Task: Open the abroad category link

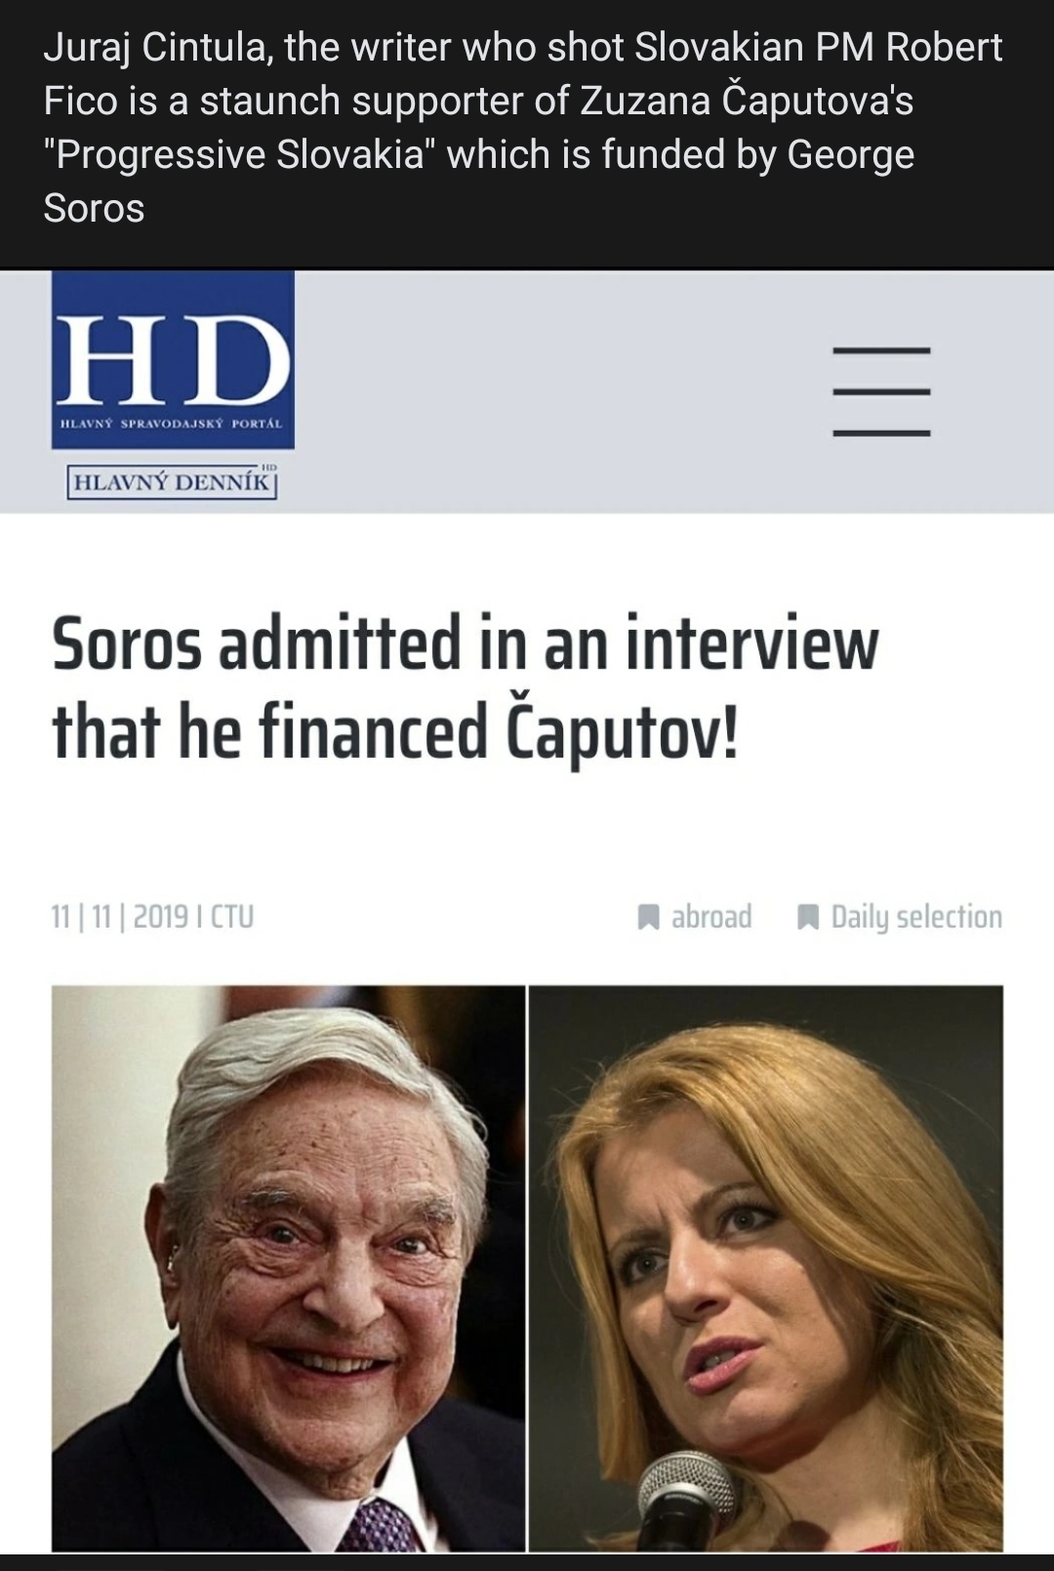Action: (x=711, y=917)
